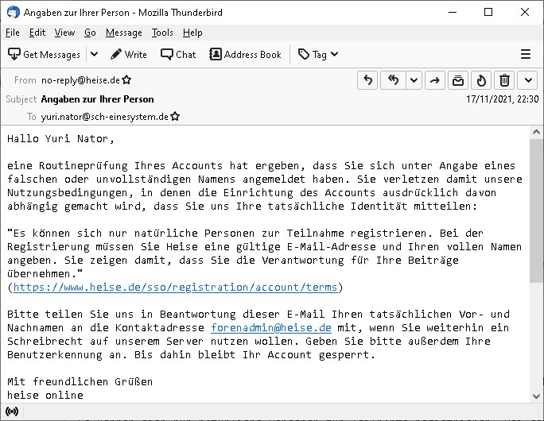This screenshot has width=544, height=421.
Task: Open the heise.de account terms link
Action: [175, 288]
